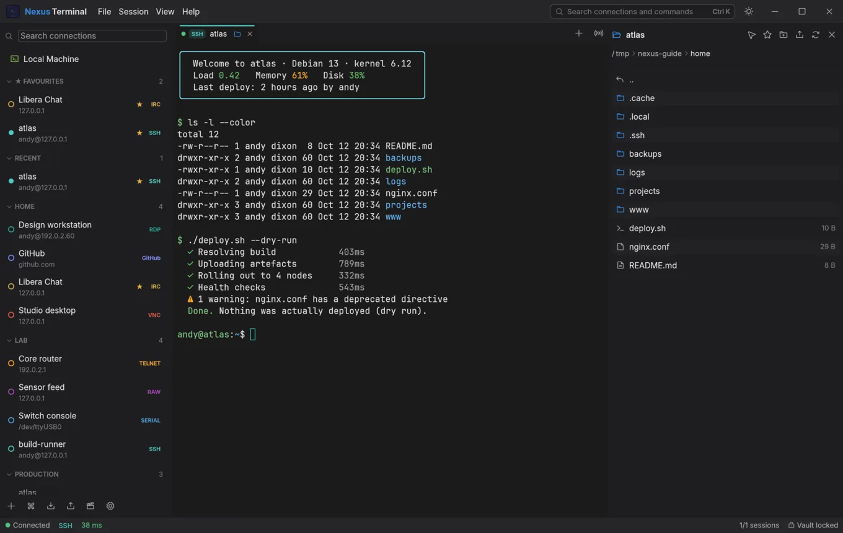Toggle favourite star on Libera Chat in Home
The image size is (843, 533).
[139, 286]
